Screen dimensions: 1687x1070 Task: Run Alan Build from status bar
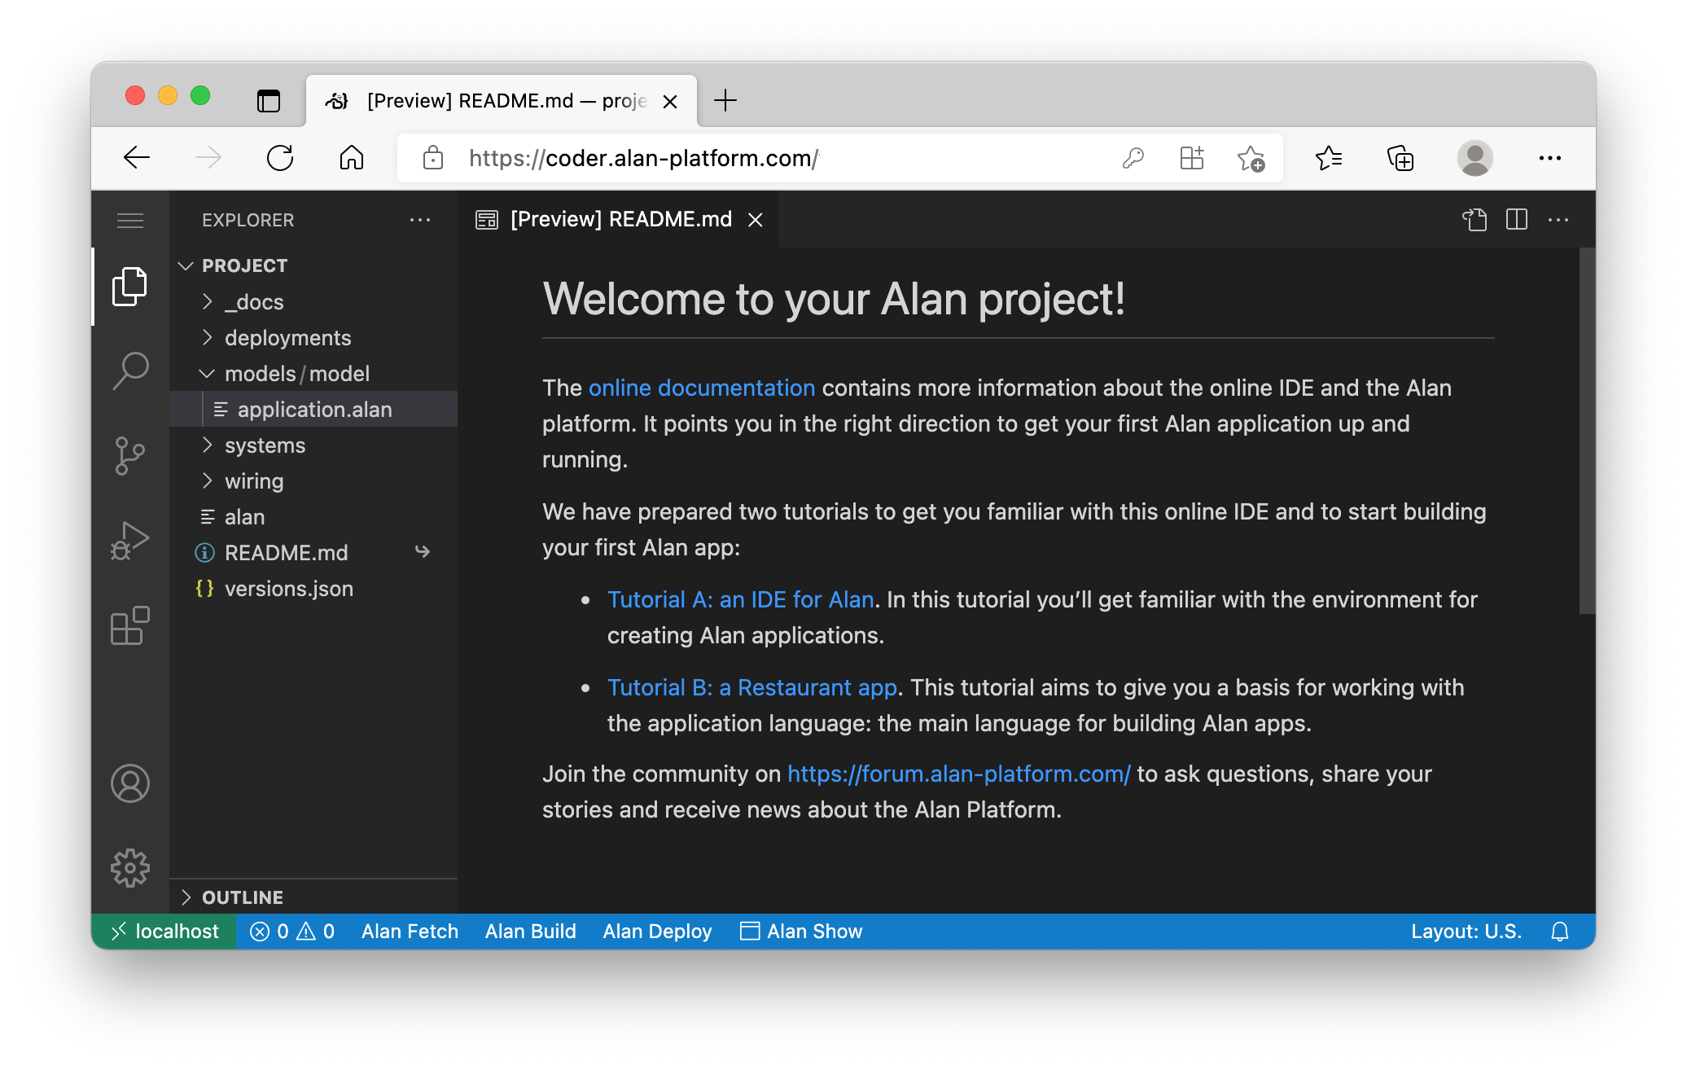(x=530, y=932)
